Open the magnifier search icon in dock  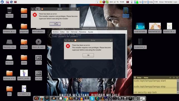point(120,98)
